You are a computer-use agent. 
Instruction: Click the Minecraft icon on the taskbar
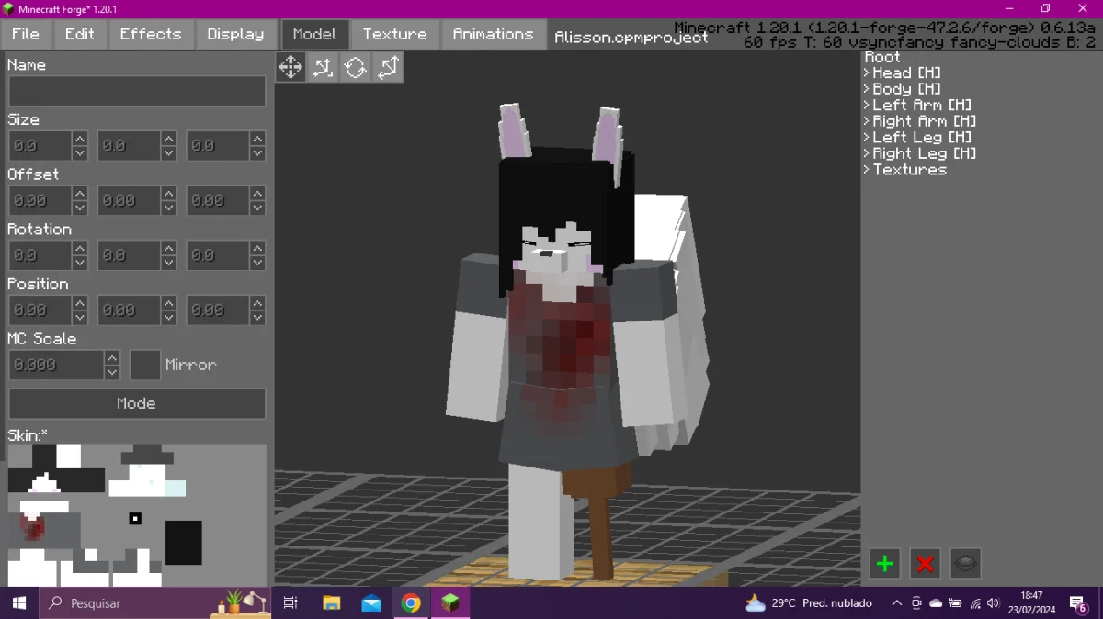[450, 603]
